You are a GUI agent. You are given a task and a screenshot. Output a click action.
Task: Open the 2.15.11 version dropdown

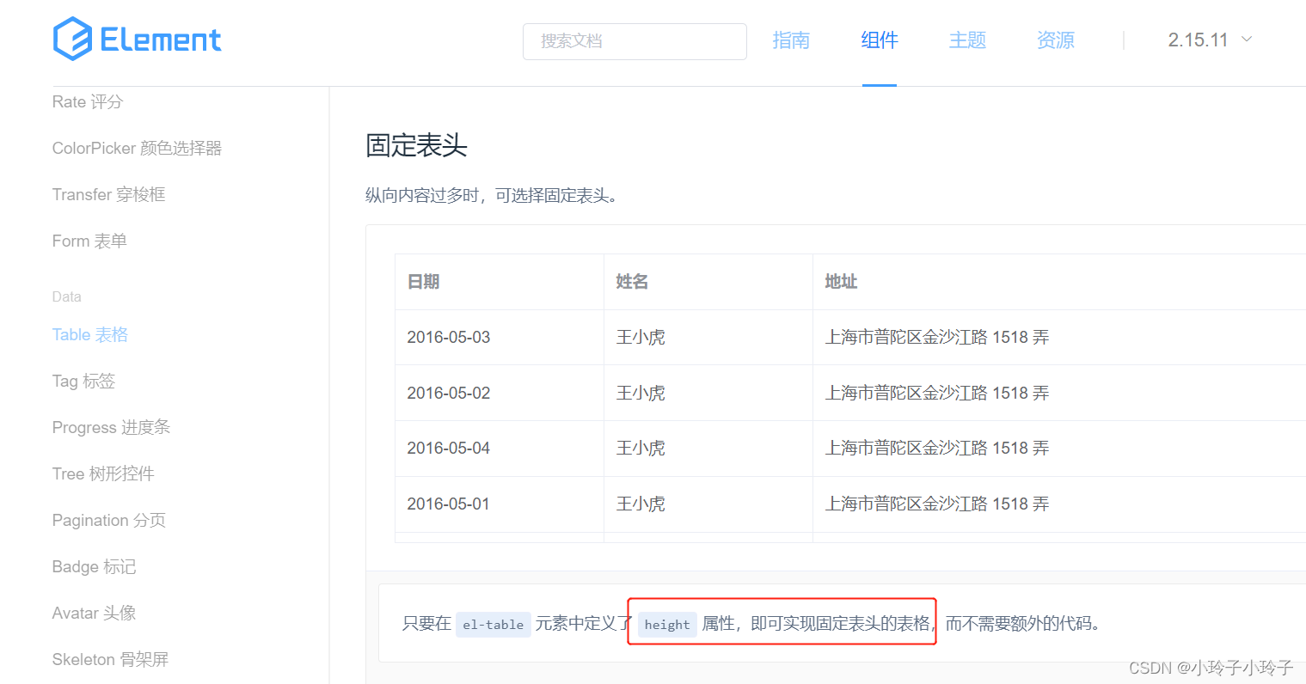(1210, 40)
